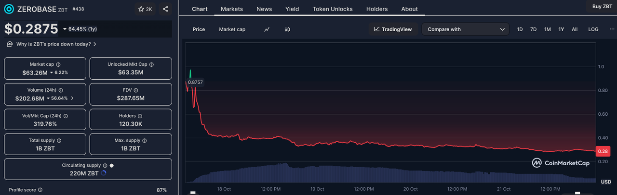Click the $63.35M Unlocked Mkt Cap value
Image resolution: width=617 pixels, height=195 pixels.
131,73
